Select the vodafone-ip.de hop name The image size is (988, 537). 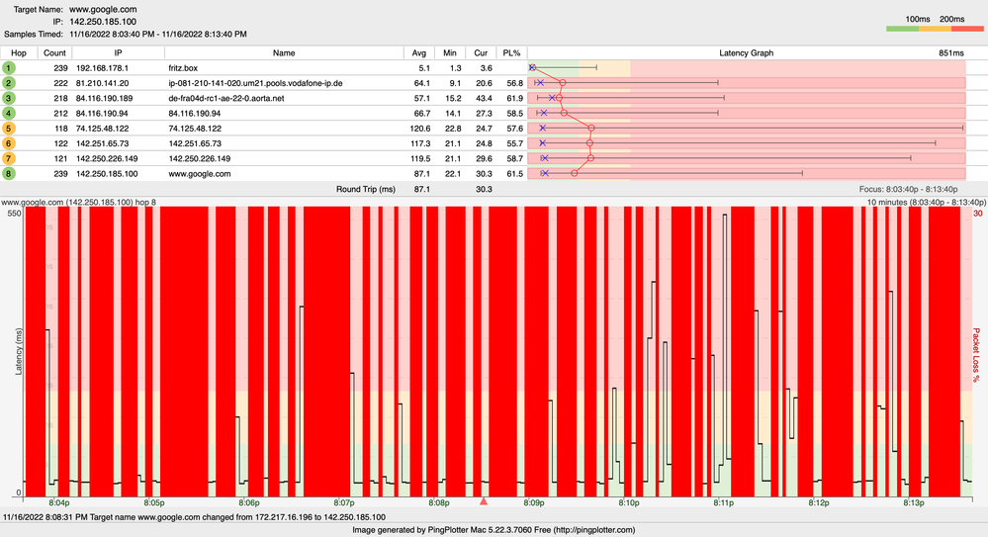(256, 83)
